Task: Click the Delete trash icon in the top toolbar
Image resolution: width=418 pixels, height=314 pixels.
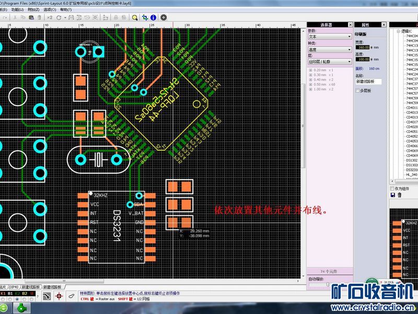Action: point(39,18)
